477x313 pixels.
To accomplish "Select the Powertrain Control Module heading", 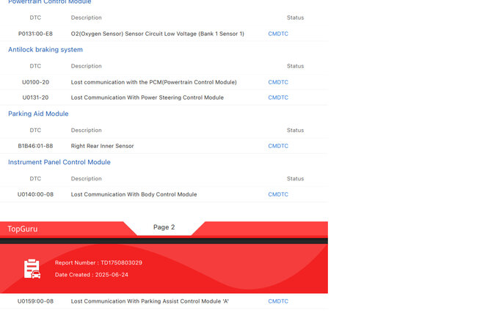I will pyautogui.click(x=50, y=1).
